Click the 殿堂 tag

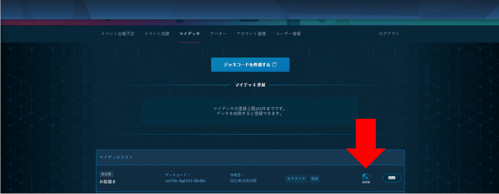[315, 179]
